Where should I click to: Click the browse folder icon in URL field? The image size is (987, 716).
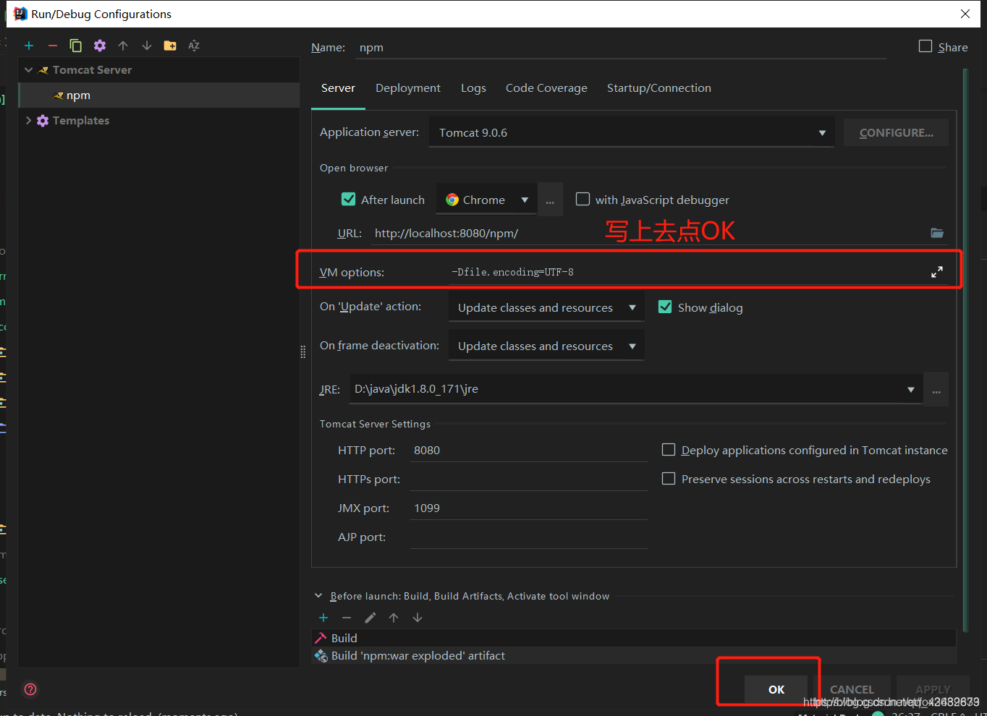tap(937, 233)
